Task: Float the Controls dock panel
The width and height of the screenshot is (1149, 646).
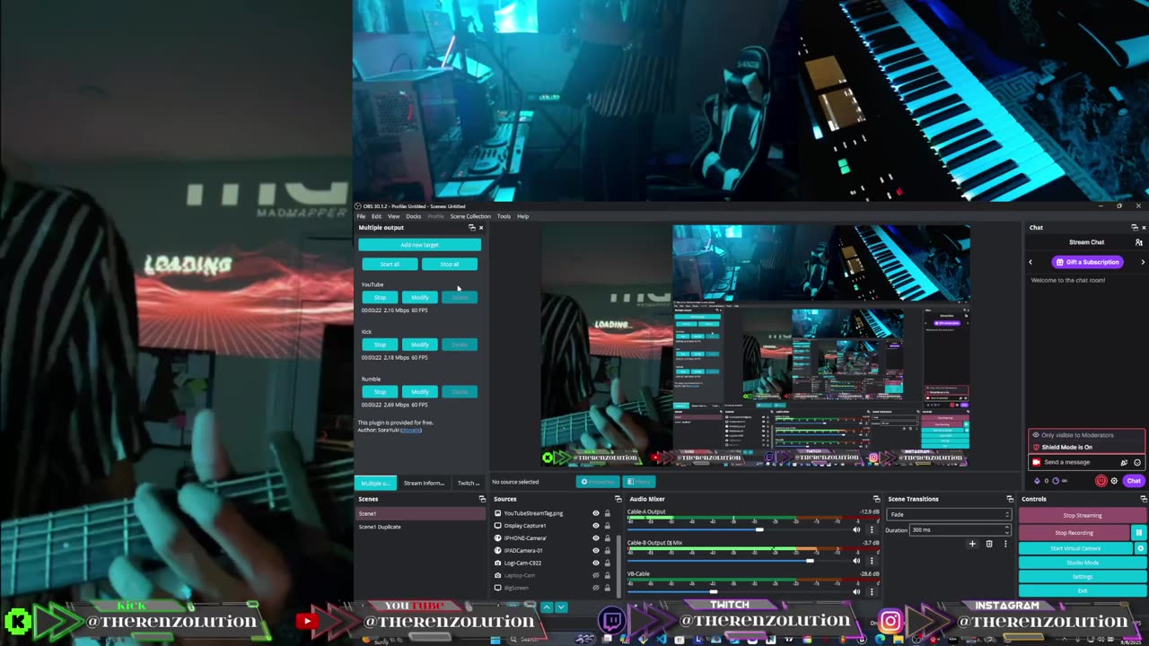Action: [x=1143, y=499]
